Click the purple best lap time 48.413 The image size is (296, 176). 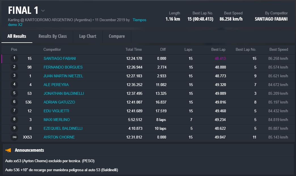[220, 59]
